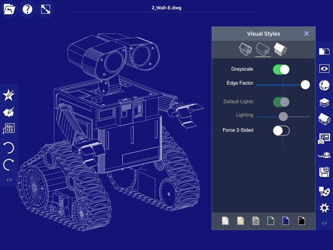Open the settings gear
This screenshot has width=333, height=250.
pos(324,208)
